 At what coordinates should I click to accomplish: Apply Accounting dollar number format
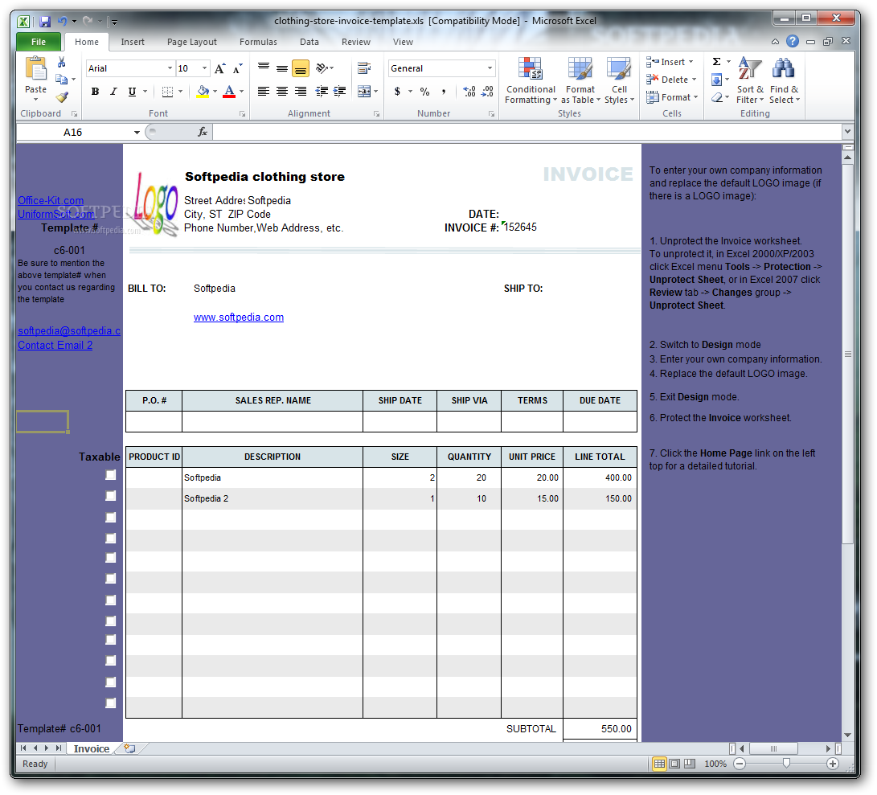point(397,91)
